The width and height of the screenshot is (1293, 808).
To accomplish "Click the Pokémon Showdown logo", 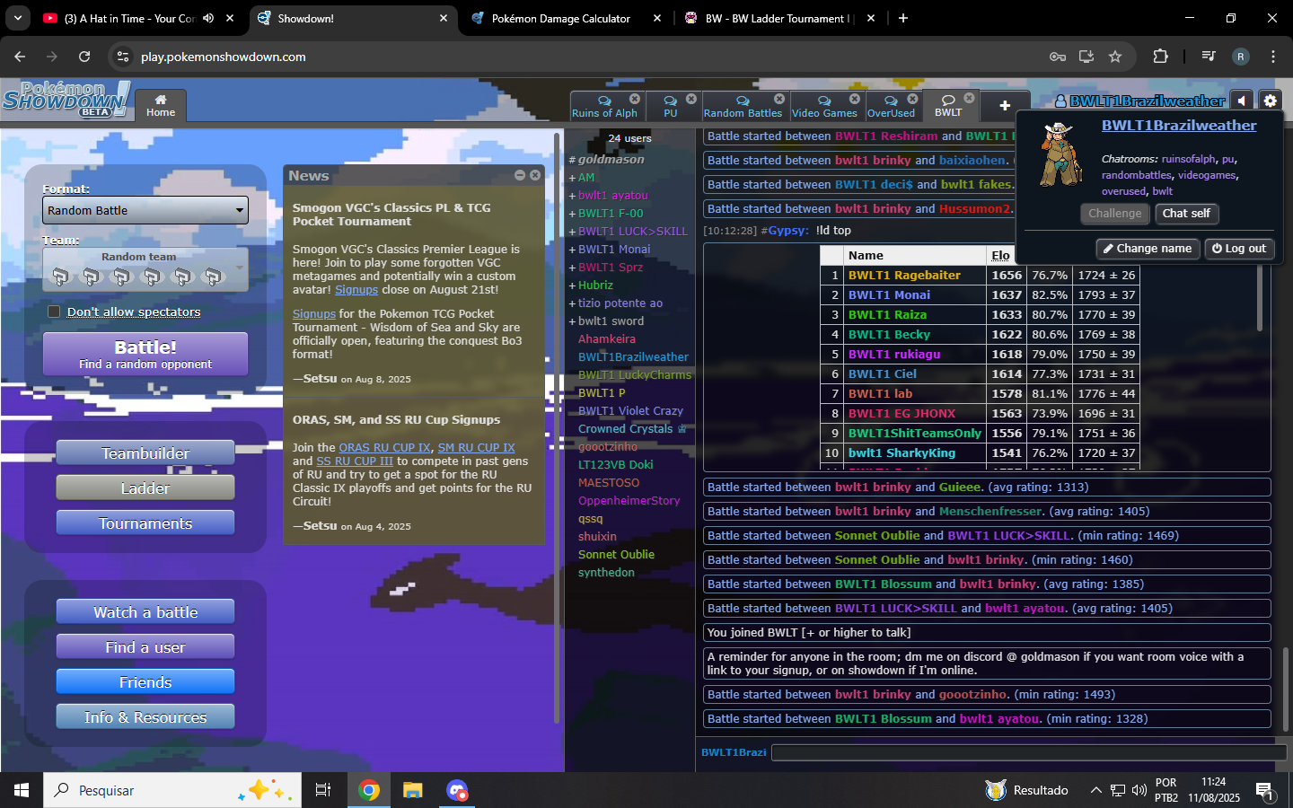I will coord(66,99).
